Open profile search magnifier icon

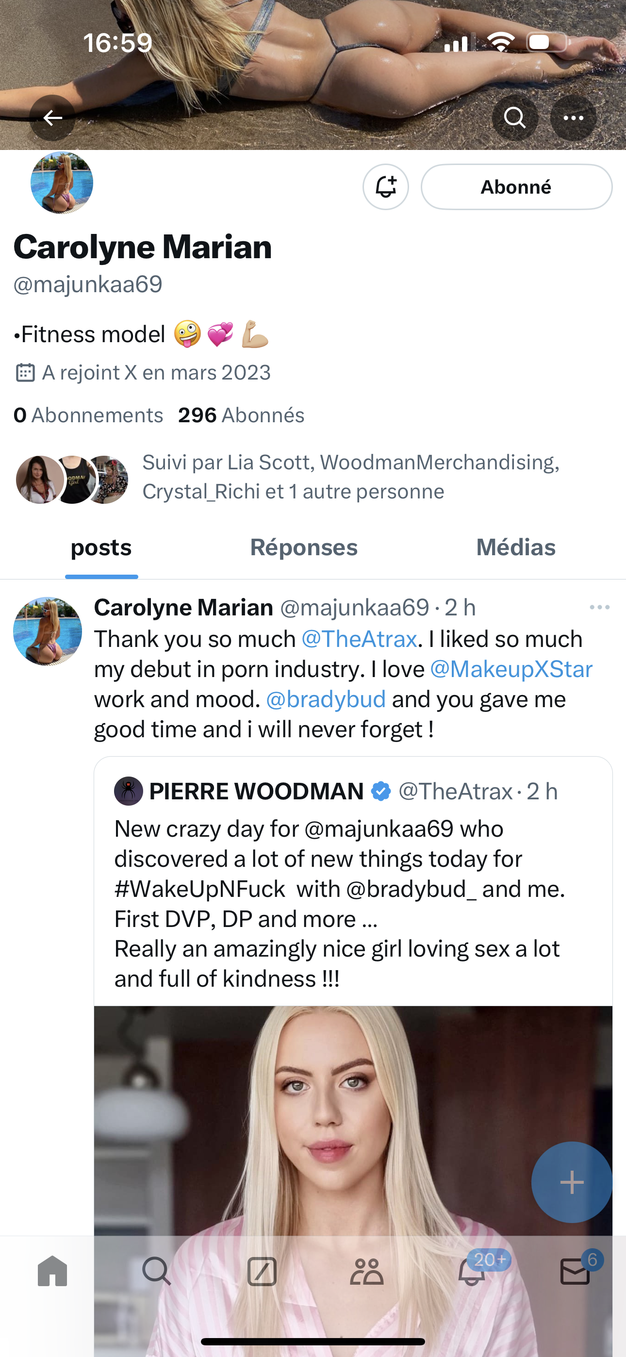tap(515, 117)
